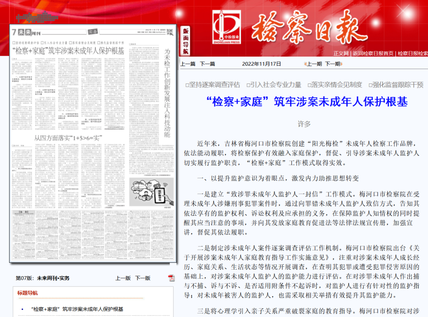Screen dimensions: 428x317
Task: Go to previous page 上一版
Action: pos(123,278)
